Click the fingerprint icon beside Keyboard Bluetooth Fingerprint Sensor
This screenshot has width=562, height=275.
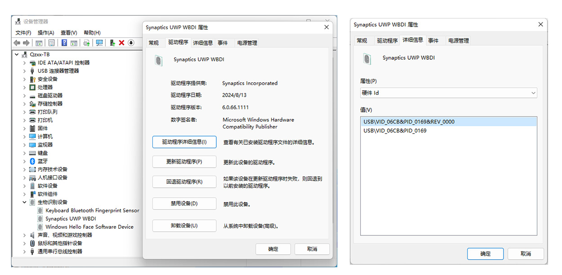(40, 210)
